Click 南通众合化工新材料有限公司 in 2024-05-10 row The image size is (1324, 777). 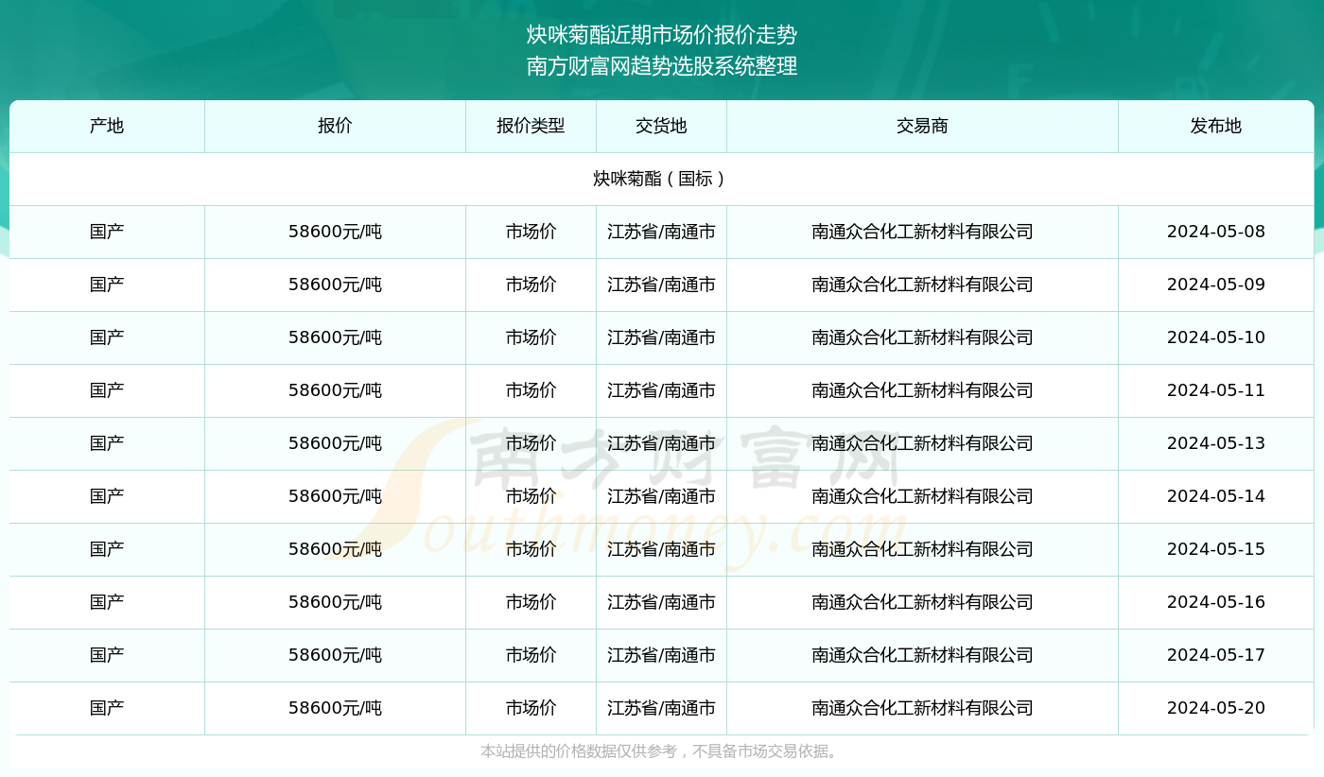point(922,337)
